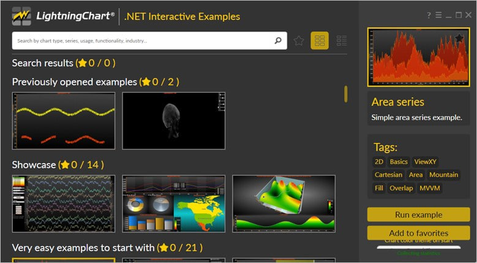477x263 pixels.
Task: Open the world map dashboard showcase thumbnail
Action: click(174, 204)
